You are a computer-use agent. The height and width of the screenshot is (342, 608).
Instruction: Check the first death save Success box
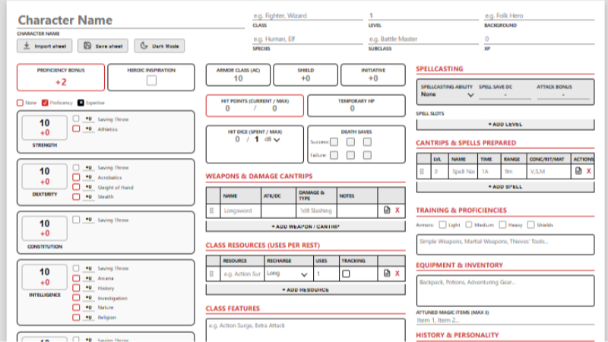pyautogui.click(x=334, y=142)
